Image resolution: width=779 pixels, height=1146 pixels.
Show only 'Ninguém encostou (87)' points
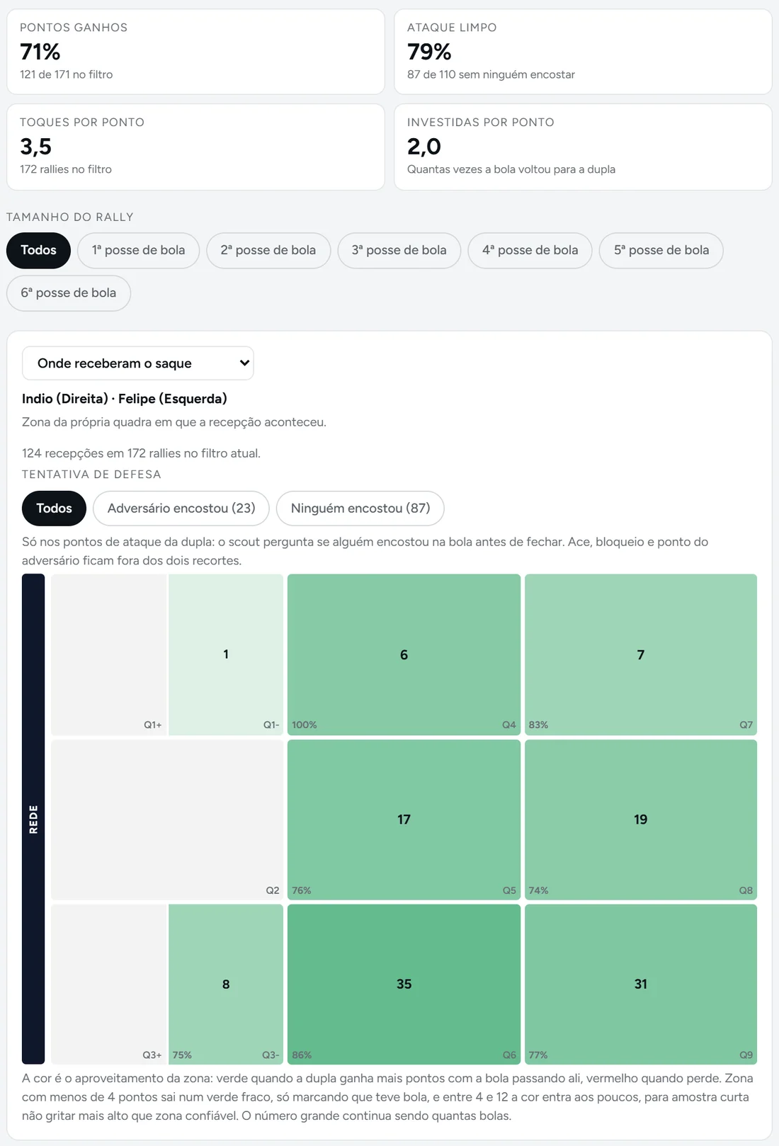tap(360, 509)
